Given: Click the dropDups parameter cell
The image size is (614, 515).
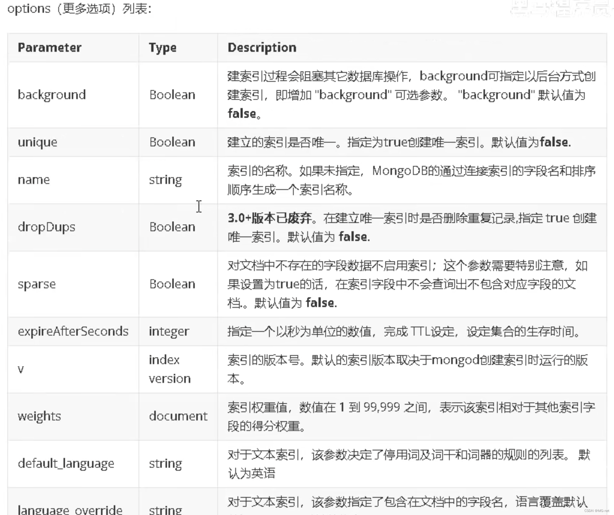Looking at the screenshot, I should [x=46, y=227].
